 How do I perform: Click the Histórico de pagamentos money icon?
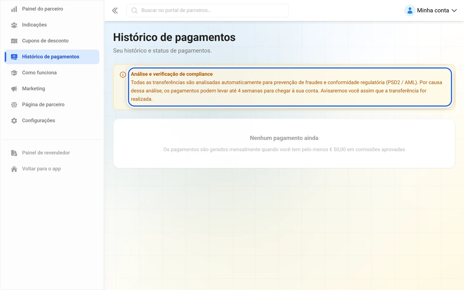tap(14, 57)
